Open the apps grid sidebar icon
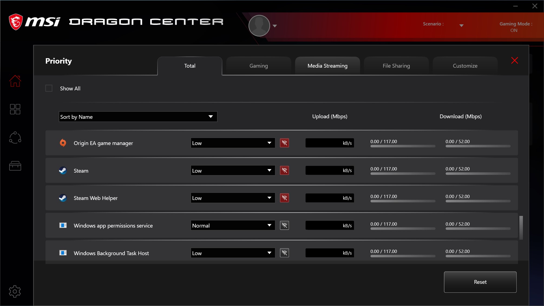 [x=15, y=109]
